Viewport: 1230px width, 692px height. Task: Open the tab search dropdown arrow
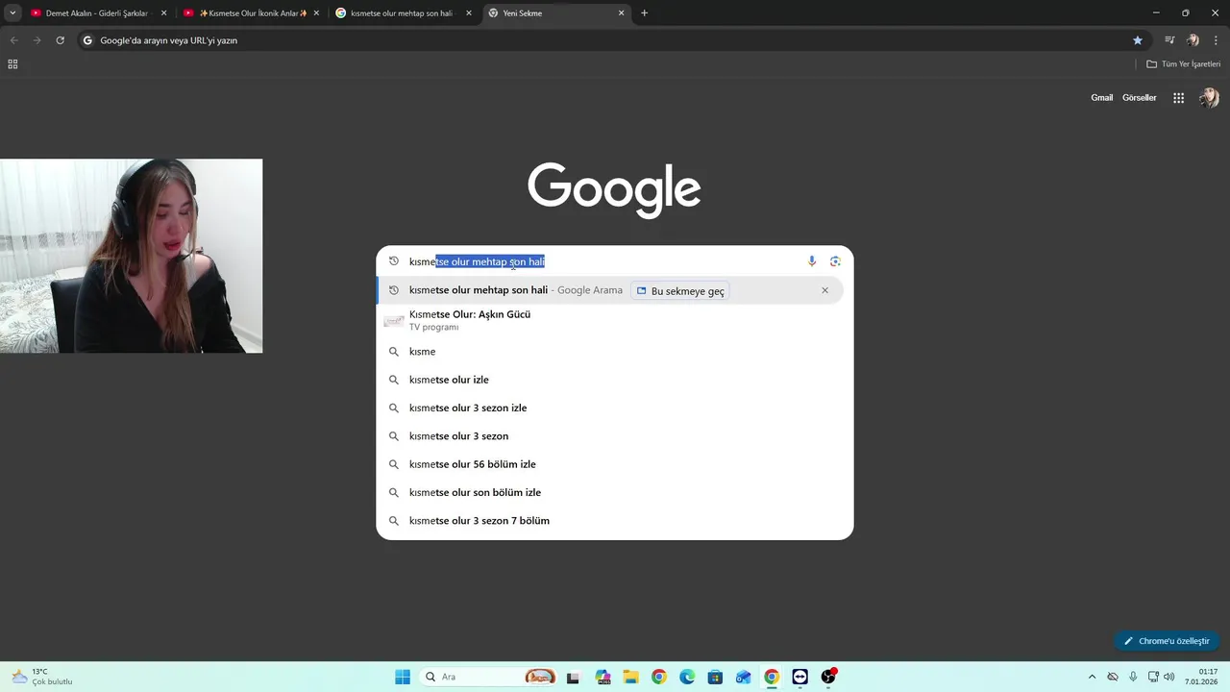click(12, 13)
